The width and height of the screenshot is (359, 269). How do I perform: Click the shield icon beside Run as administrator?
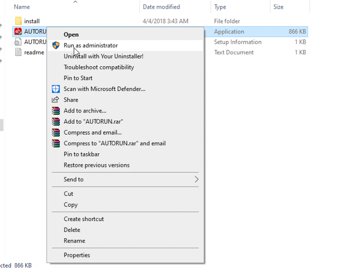point(55,46)
